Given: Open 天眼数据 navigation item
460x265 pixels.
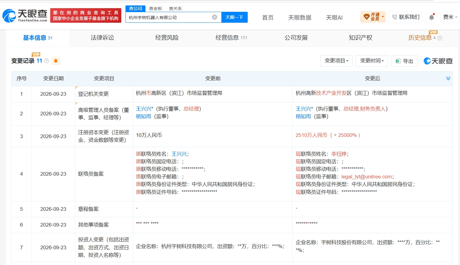Looking at the screenshot, I should [x=300, y=18].
